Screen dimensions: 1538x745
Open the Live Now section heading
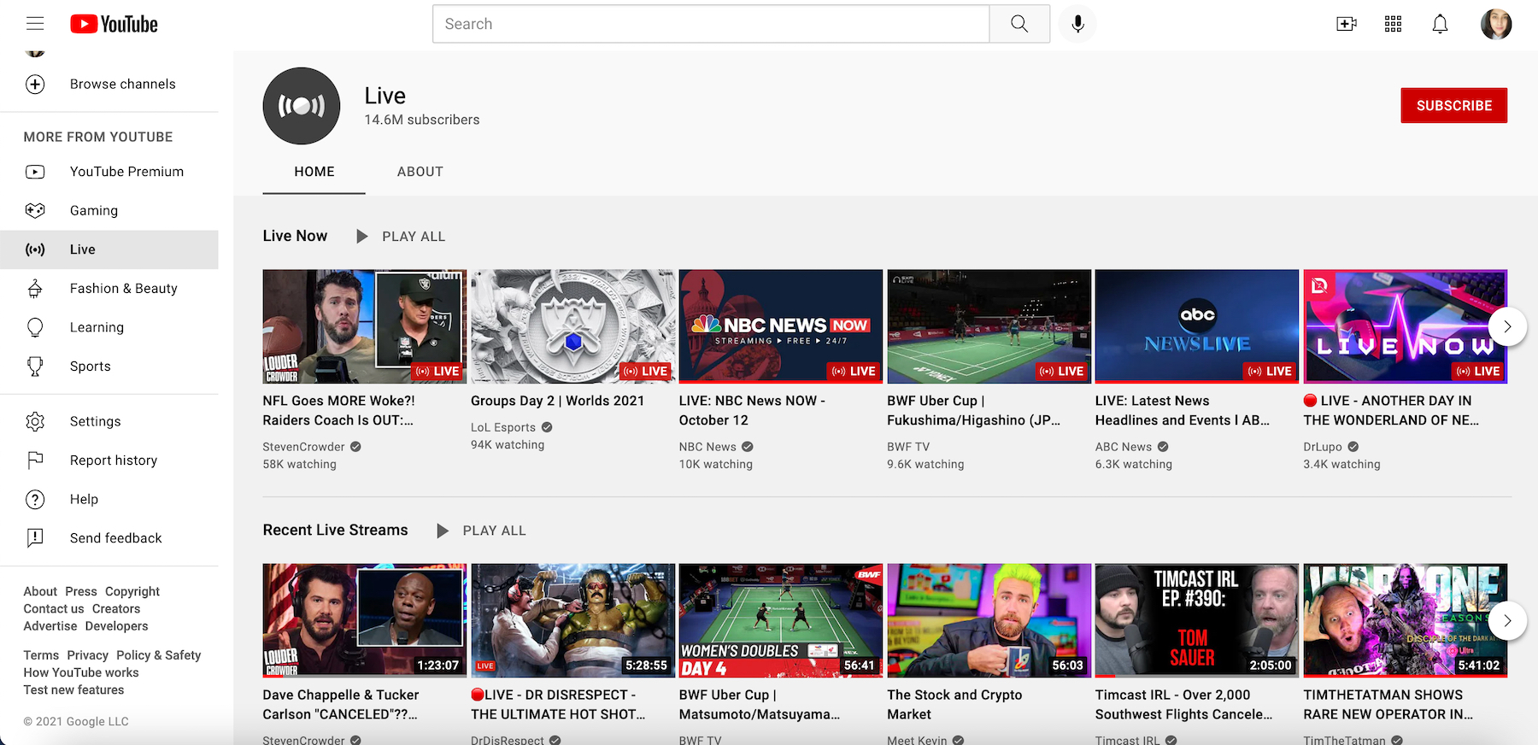click(295, 236)
